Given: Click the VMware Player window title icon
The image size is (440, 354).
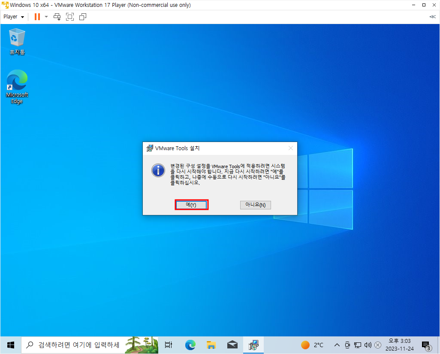Looking at the screenshot, I should [5, 5].
